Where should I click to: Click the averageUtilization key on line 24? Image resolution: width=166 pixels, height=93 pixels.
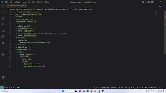click(33, 66)
